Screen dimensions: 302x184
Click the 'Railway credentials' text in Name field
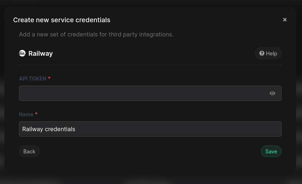tap(49, 129)
